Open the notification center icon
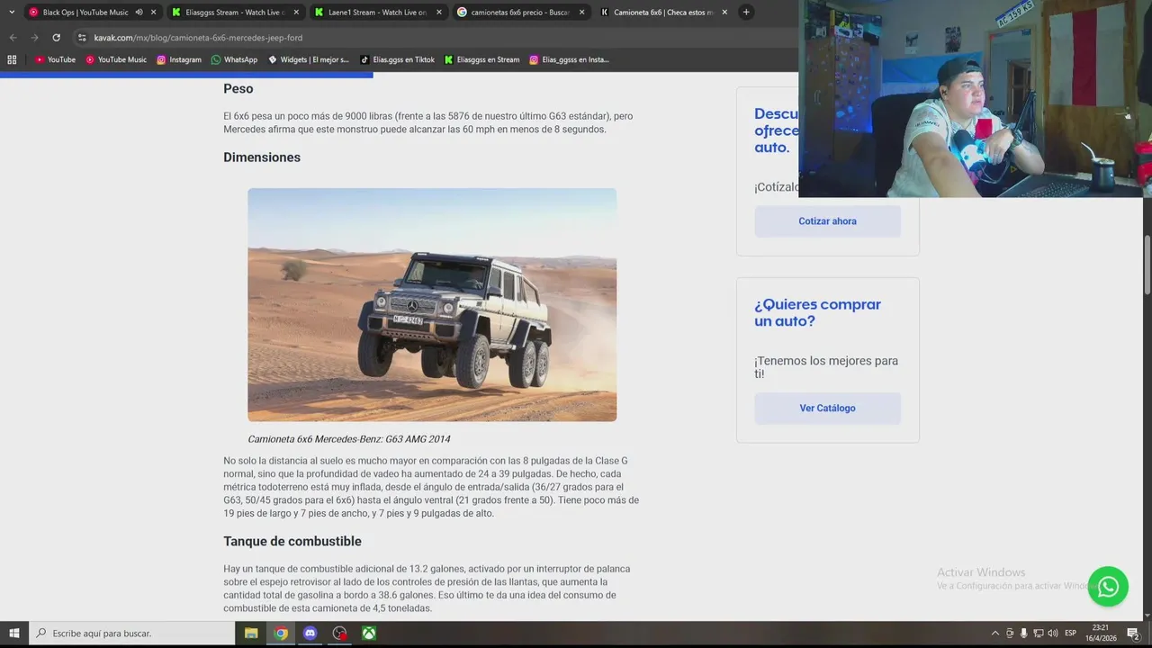The width and height of the screenshot is (1152, 648). coord(1133,634)
